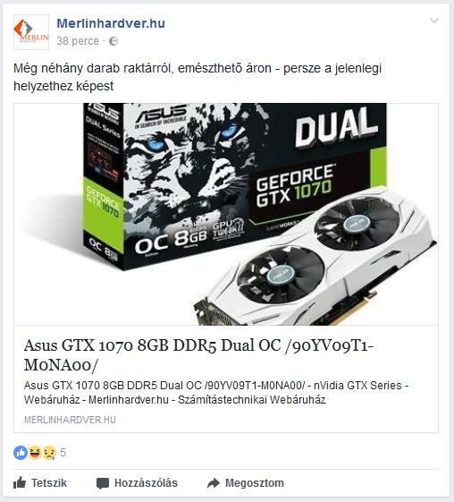Click the share arrow icon
Viewport: 454px width, 502px height.
click(x=214, y=483)
